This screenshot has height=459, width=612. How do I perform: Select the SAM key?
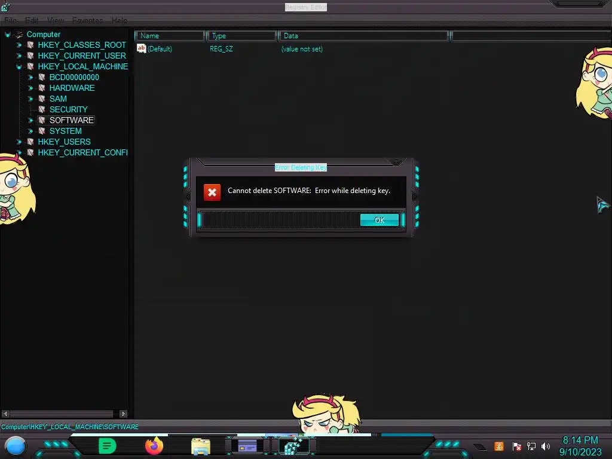point(58,99)
